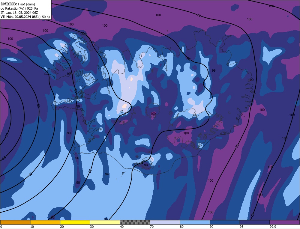
Task: Click the pale yellow 30–40 legend swatch
Action: [x=105, y=222]
